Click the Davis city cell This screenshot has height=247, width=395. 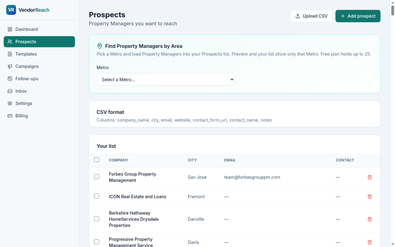coord(193,242)
